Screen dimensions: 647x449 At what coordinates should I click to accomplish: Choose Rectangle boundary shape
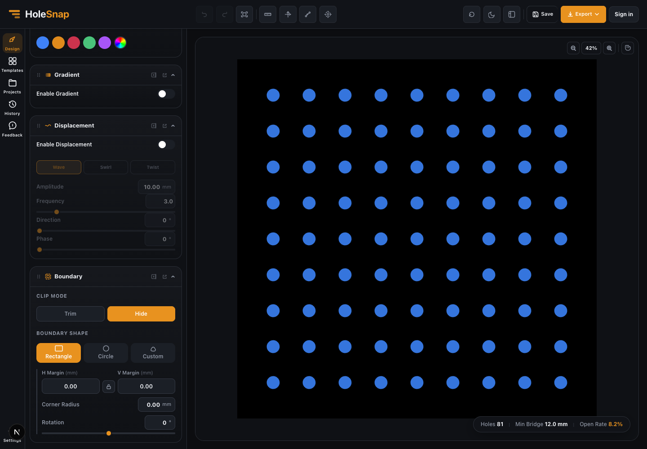click(x=58, y=352)
